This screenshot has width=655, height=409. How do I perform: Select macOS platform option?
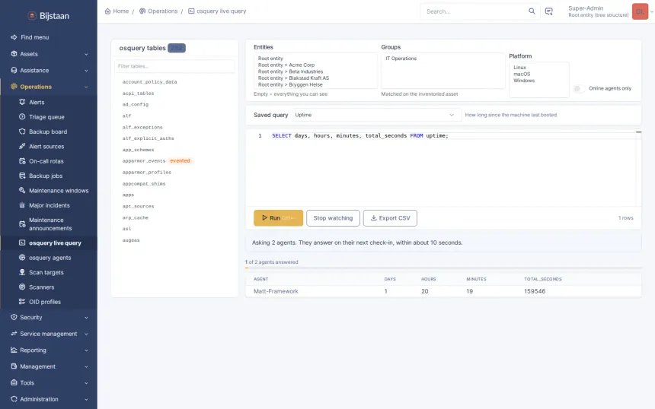pos(522,74)
